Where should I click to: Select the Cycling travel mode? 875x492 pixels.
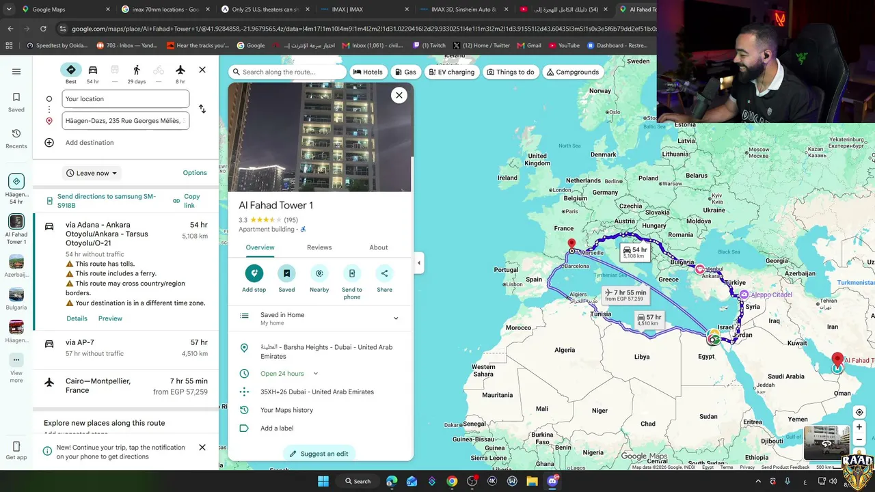[x=159, y=73]
